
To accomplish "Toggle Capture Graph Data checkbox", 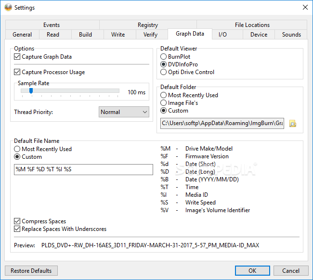I will (18, 57).
